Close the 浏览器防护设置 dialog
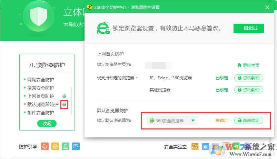Screen dimensions: 277x159 pos(267,8)
